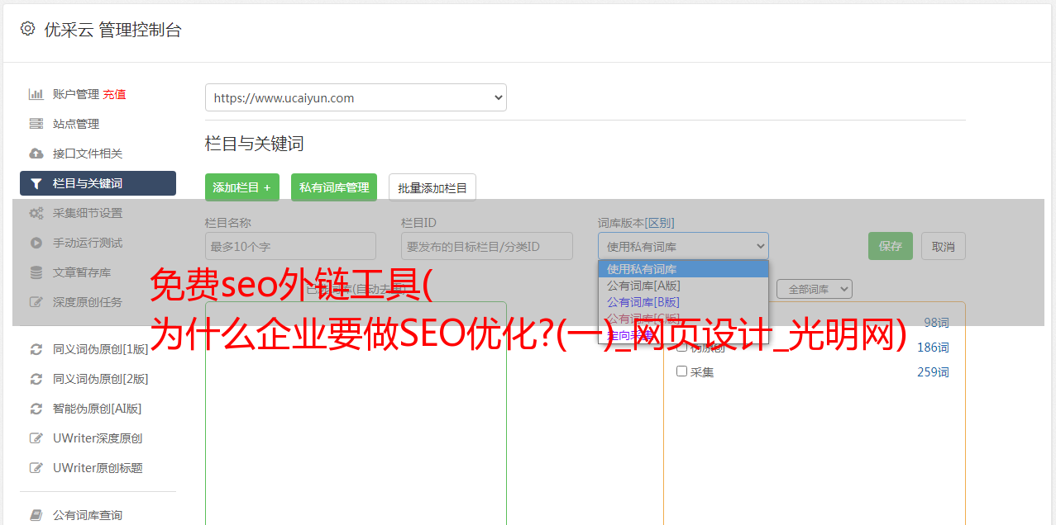This screenshot has height=525, width=1056.
Task: Open the 全部词库 filter dropdown
Action: point(815,289)
